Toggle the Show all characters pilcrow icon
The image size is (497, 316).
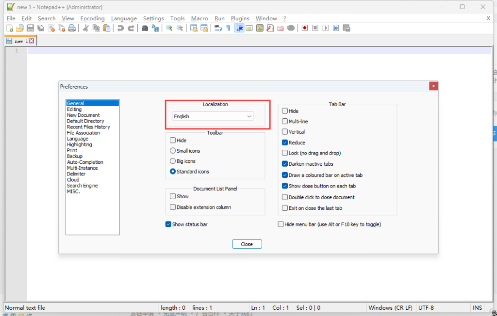(228, 28)
